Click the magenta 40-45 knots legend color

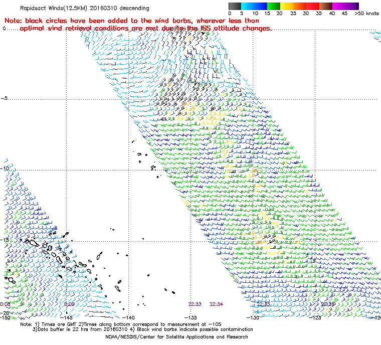click(x=339, y=6)
